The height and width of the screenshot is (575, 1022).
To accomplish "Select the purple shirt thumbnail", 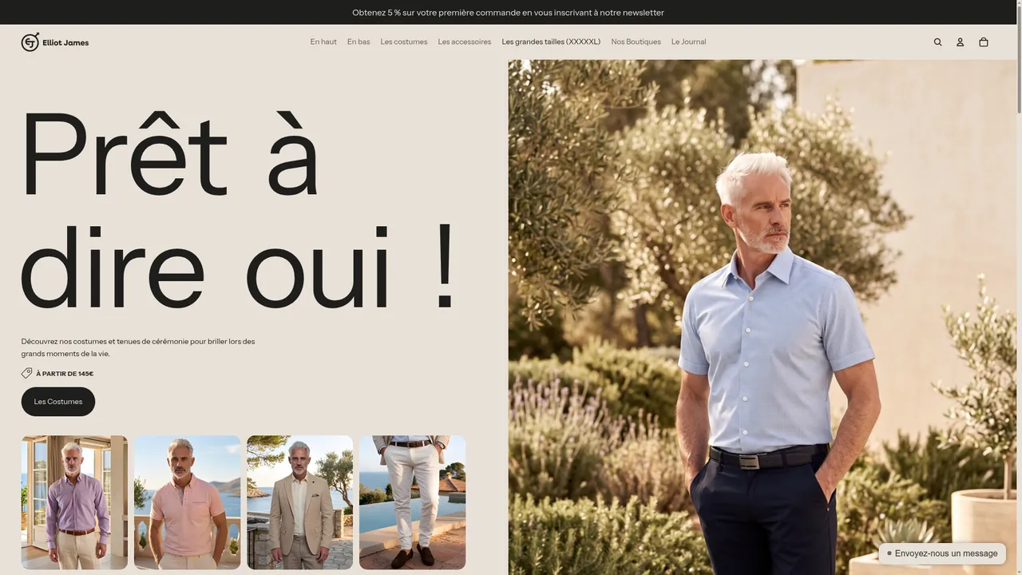I will pyautogui.click(x=74, y=502).
